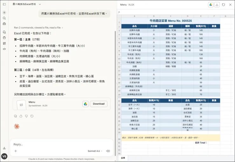Click Google Drive icon in preview header
235x162 pixels.
(211, 5)
